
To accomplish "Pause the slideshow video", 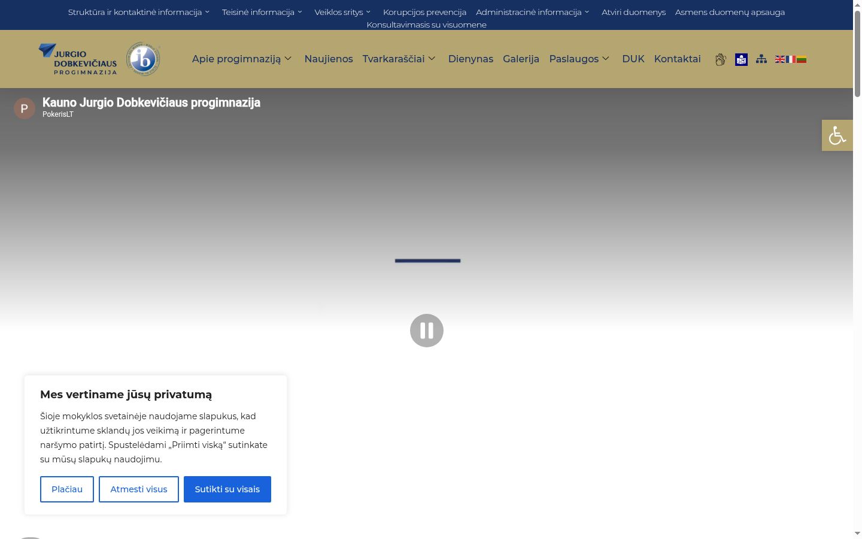I will pyautogui.click(x=427, y=331).
